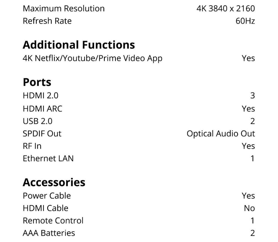Viewport: 278px width, 242px height.
Task: Select the RF In label
Action: tap(32, 146)
